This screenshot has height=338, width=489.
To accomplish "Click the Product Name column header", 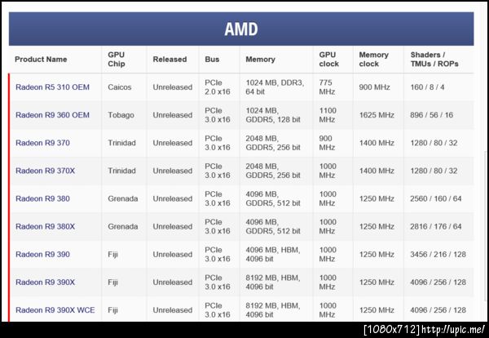I will tap(41, 60).
